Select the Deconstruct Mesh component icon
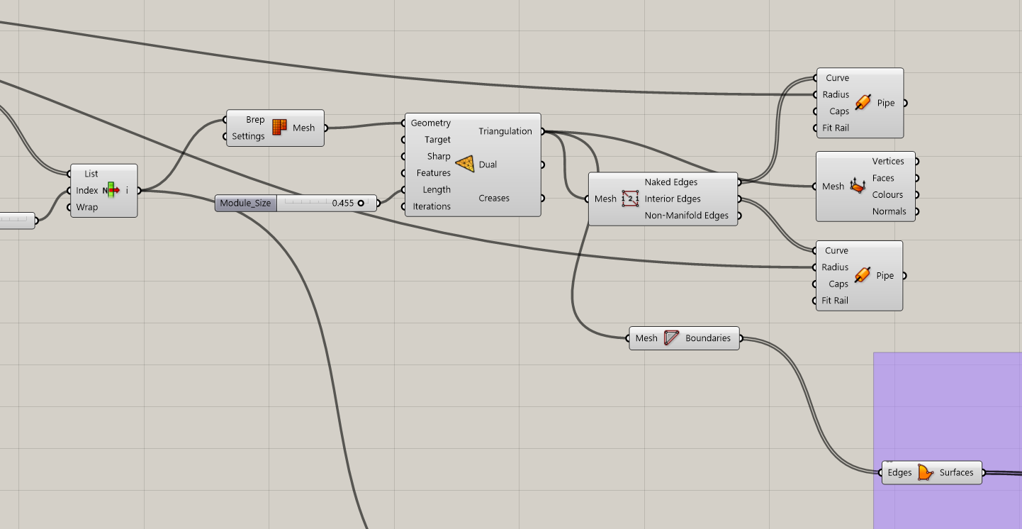Image resolution: width=1022 pixels, height=529 pixels. [x=858, y=186]
